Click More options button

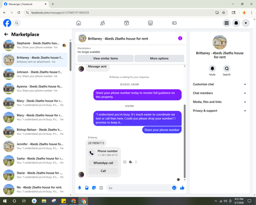pyautogui.click(x=159, y=58)
